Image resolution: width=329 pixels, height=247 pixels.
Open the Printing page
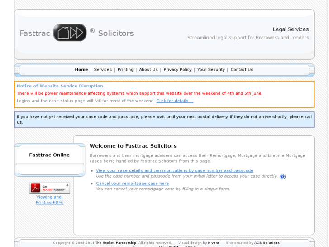click(x=125, y=70)
